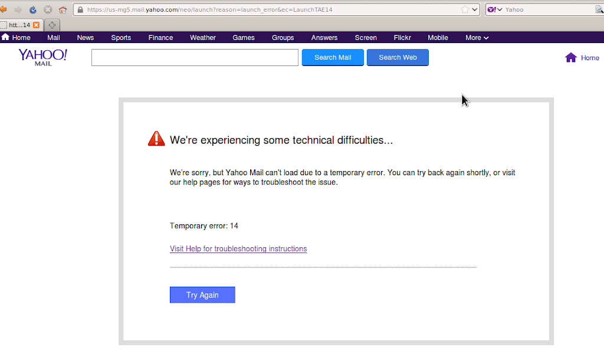The height and width of the screenshot is (351, 604).
Task: Click the Search Mail button
Action: tap(333, 57)
